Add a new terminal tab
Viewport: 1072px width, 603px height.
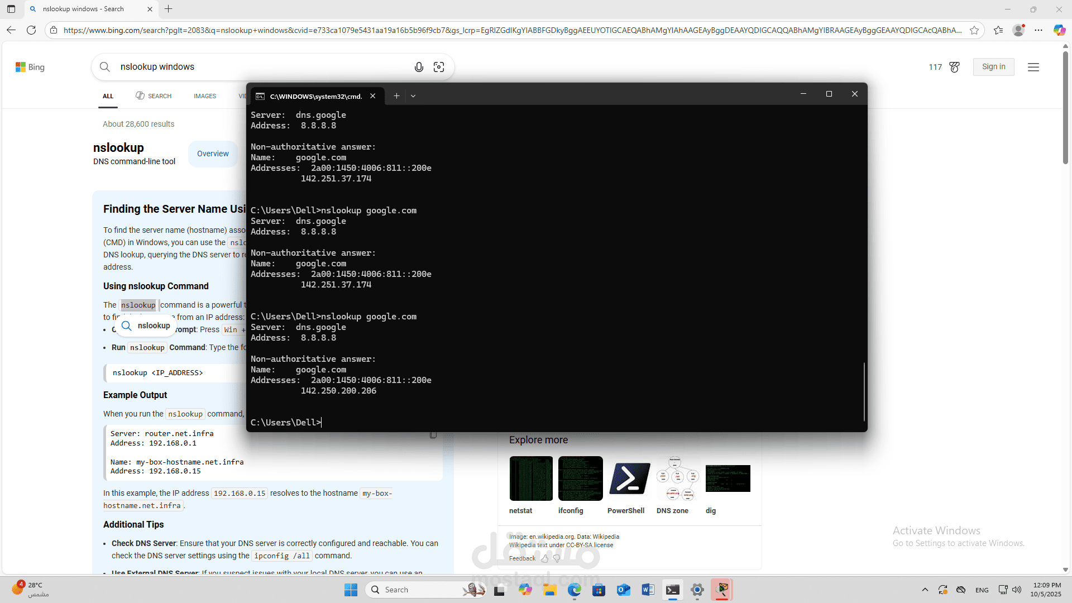coord(396,96)
